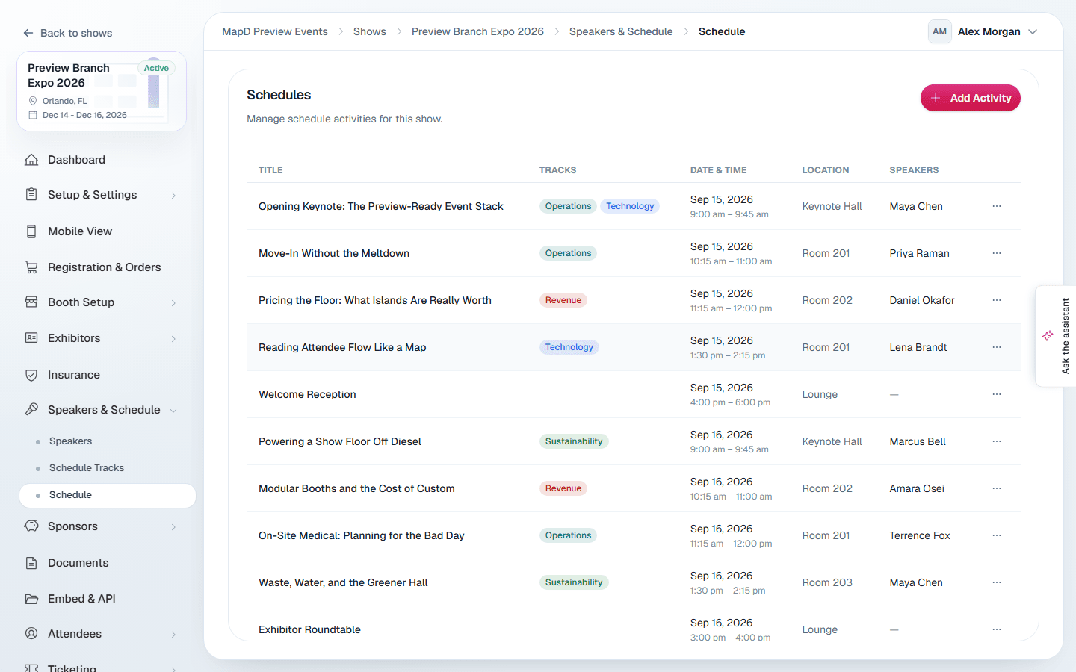Click the sparkle icon on assistant tab
This screenshot has height=672, width=1076.
(1048, 336)
